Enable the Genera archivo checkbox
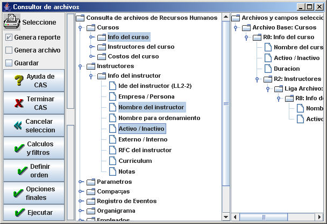Image resolution: width=327 pixels, height=224 pixels. 9,50
